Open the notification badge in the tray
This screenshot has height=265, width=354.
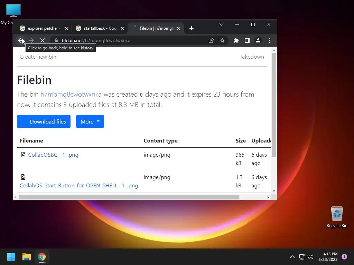[x=344, y=257]
